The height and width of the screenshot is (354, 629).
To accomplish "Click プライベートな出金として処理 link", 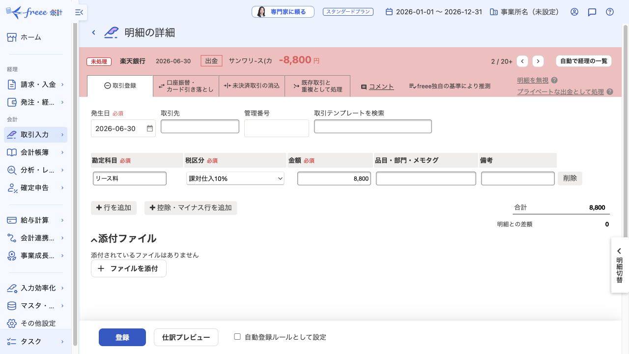I will 560,91.
